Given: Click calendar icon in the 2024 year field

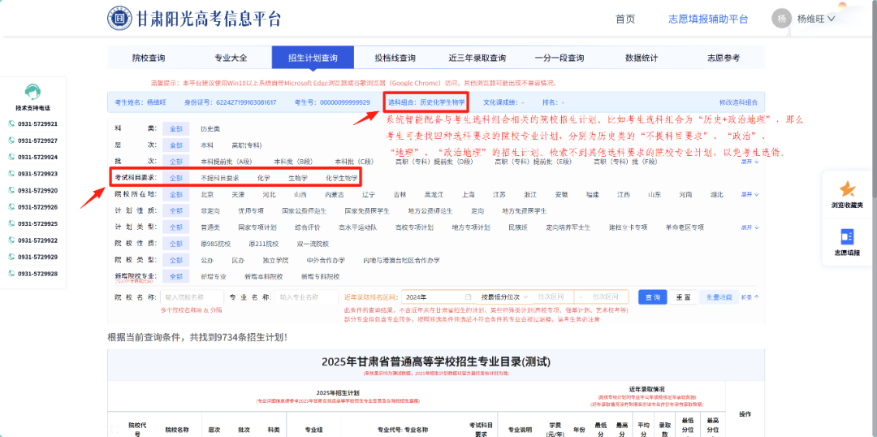Looking at the screenshot, I should point(468,297).
